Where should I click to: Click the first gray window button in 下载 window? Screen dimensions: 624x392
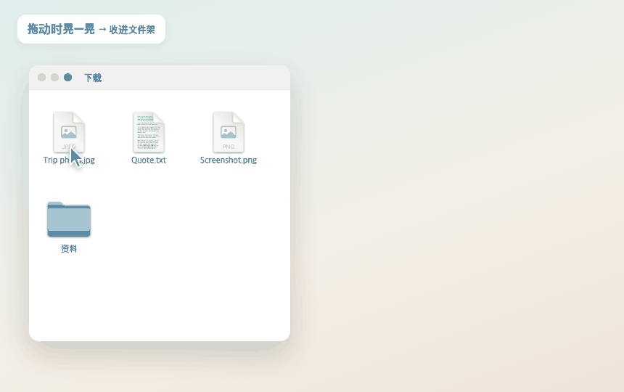click(x=42, y=77)
